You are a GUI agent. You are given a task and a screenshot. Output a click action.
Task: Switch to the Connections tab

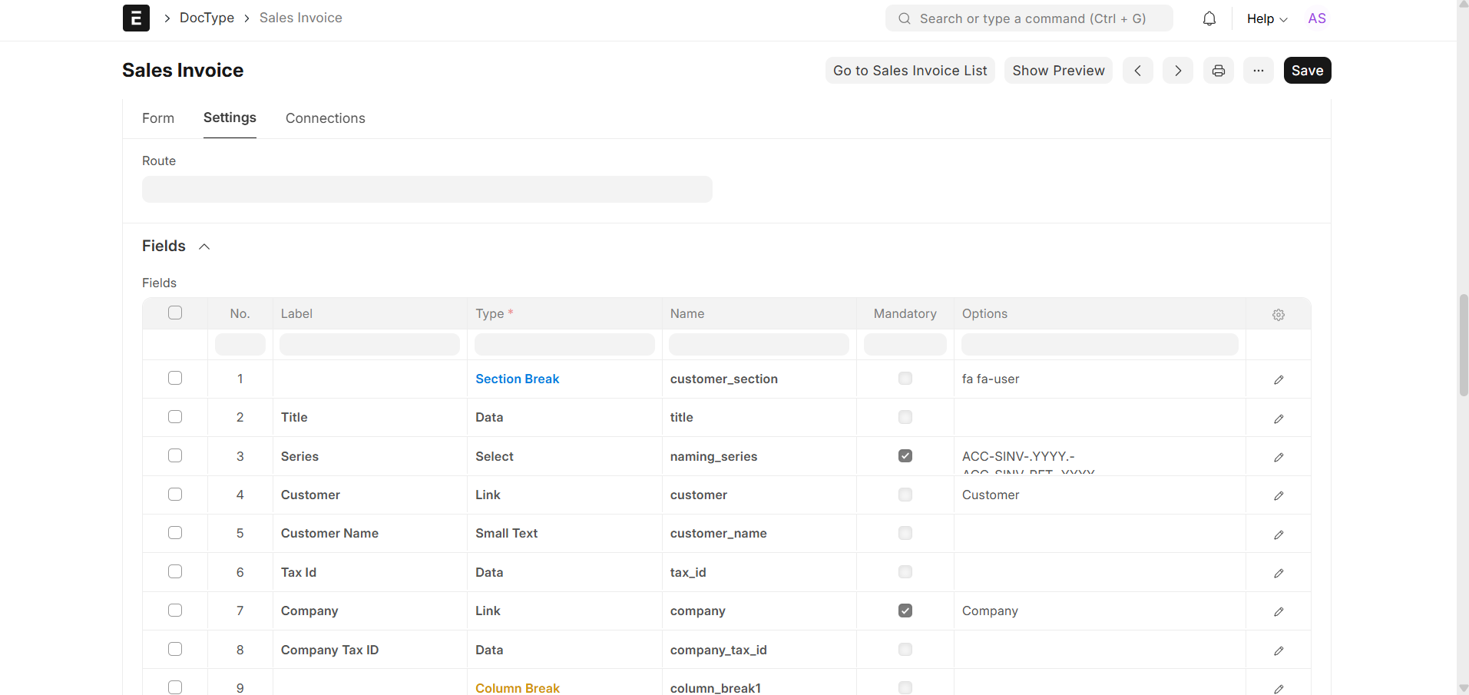[325, 118]
